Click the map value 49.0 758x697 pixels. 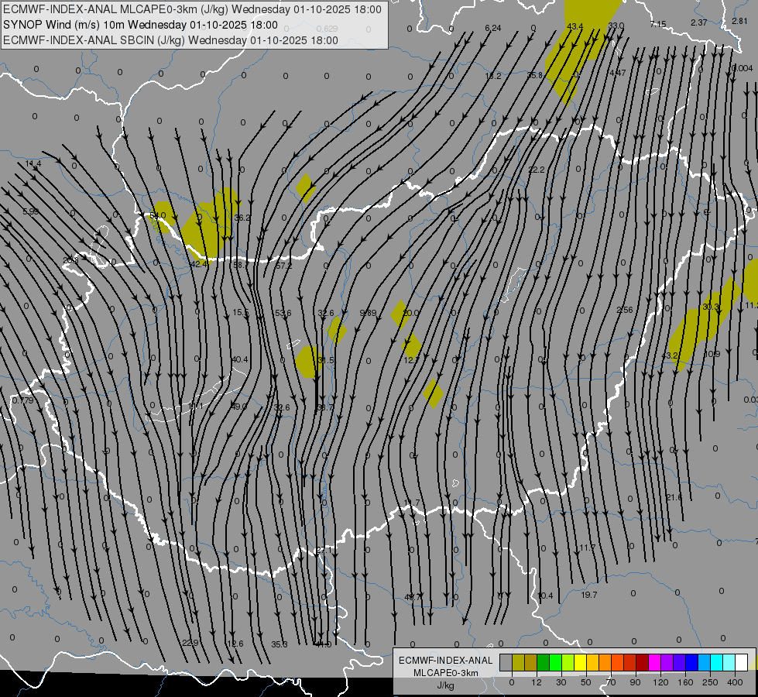(x=238, y=407)
